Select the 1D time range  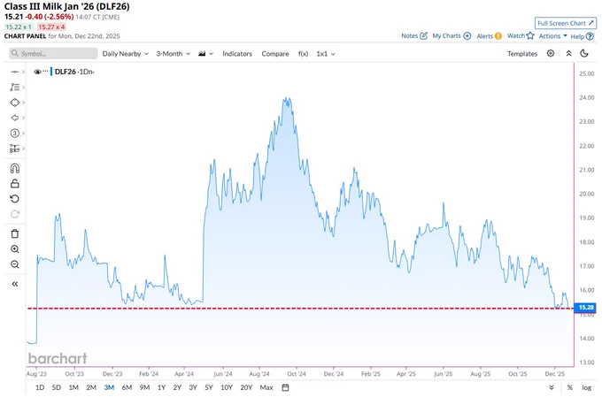[40, 387]
